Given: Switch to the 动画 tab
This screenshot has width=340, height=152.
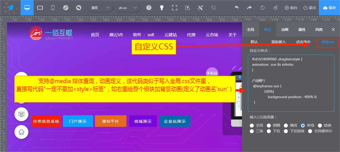Looking at the screenshot, I should click(x=285, y=30).
